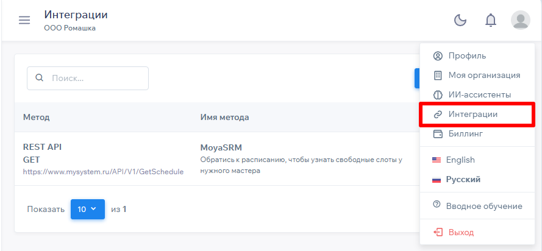The image size is (542, 251).
Task: Click the search magnifier icon
Action: pyautogui.click(x=40, y=78)
